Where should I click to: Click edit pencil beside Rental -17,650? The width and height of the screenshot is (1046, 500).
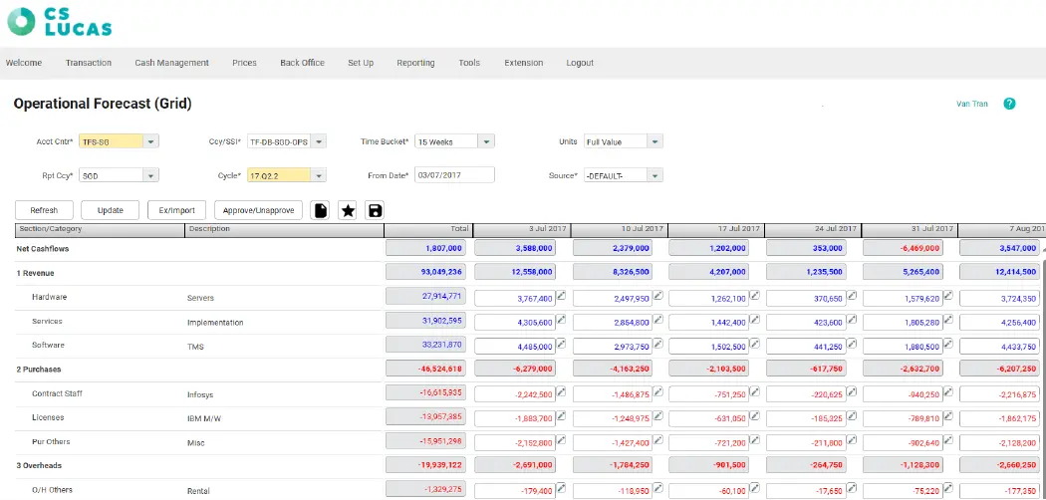[851, 487]
